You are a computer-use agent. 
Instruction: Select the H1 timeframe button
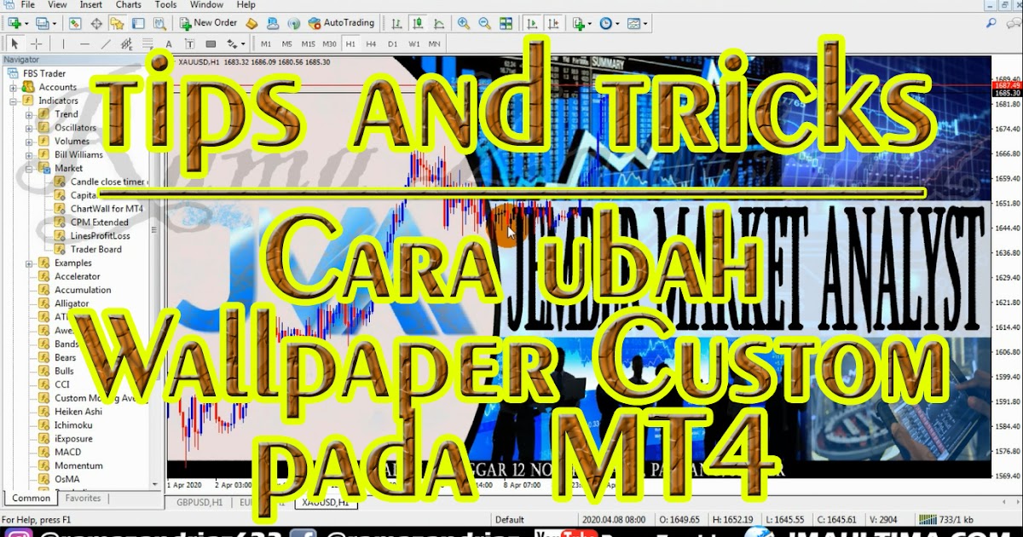point(350,43)
